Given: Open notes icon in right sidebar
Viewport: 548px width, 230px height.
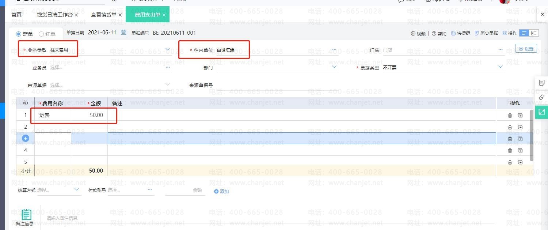Looking at the screenshot, I should point(542,83).
